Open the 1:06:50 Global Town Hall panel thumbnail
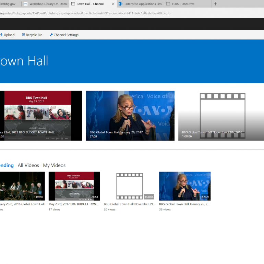 (22, 186)
